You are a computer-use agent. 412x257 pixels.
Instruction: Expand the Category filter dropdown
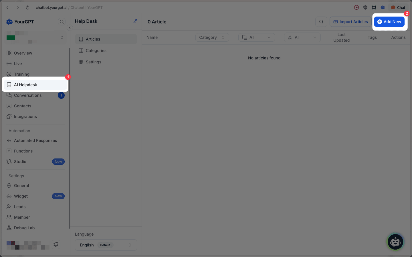212,37
